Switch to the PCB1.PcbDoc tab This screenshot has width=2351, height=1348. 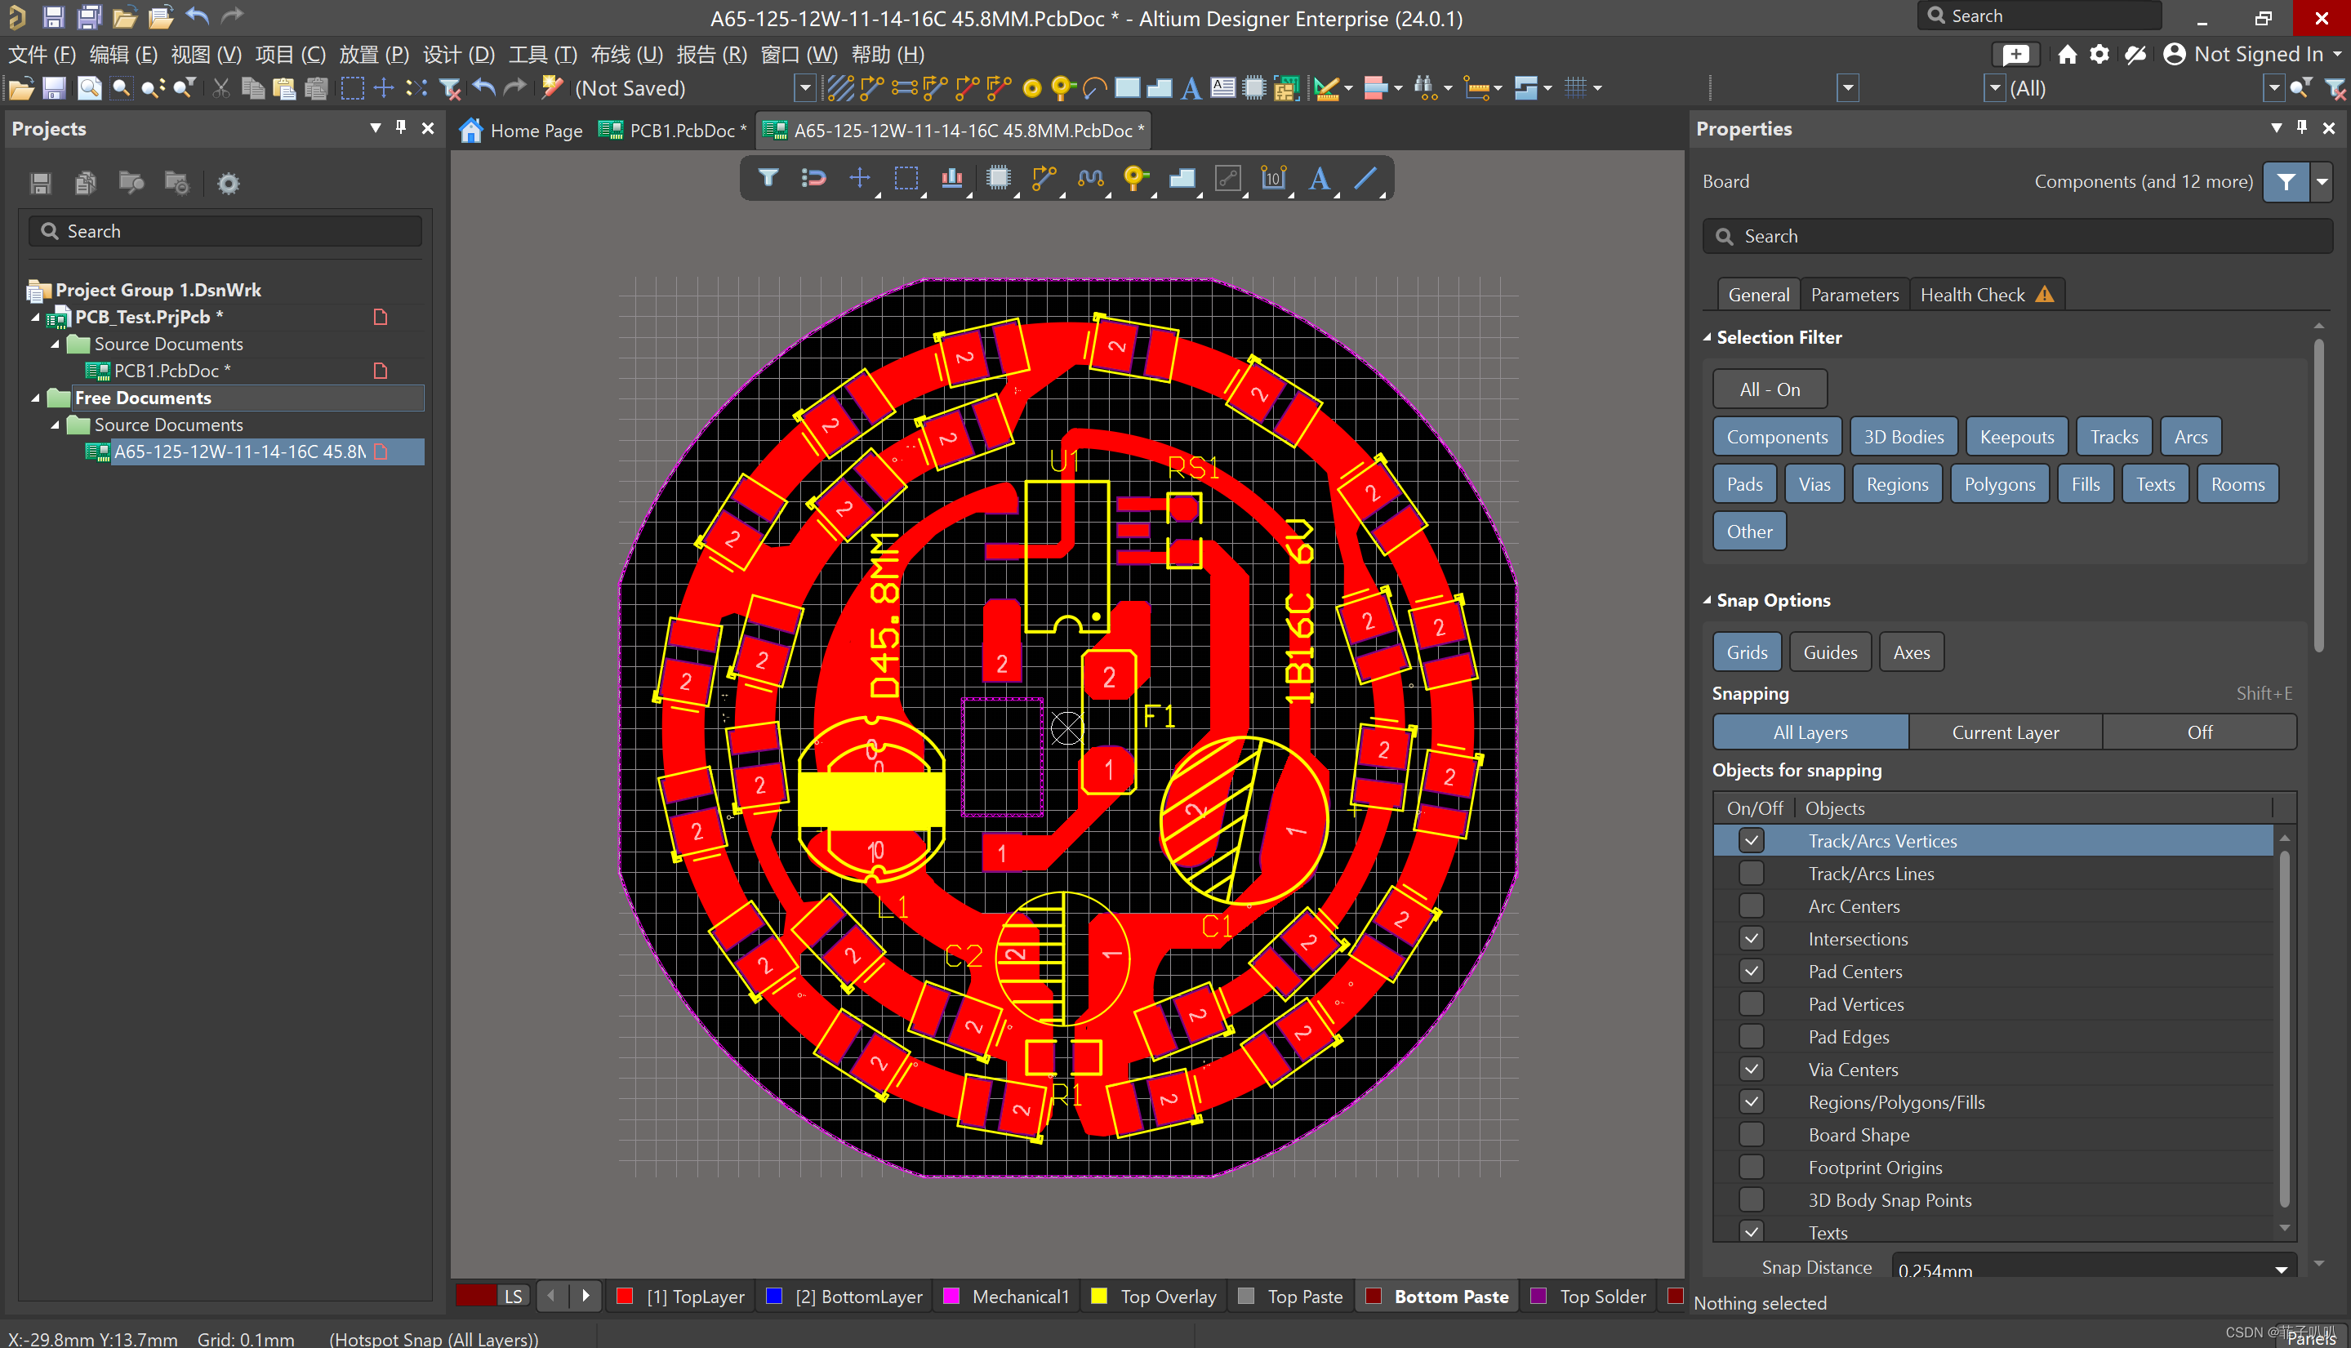coord(673,131)
